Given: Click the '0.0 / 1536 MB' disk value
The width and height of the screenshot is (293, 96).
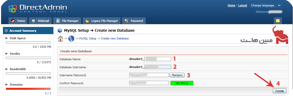Looking at the screenshot, I should [42, 47].
